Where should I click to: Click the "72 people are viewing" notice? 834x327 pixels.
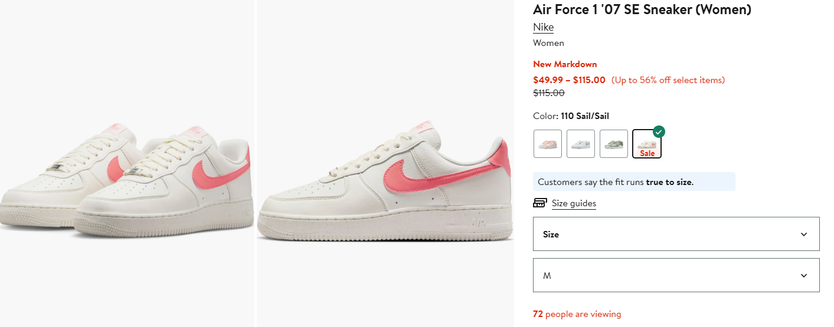tap(577, 314)
